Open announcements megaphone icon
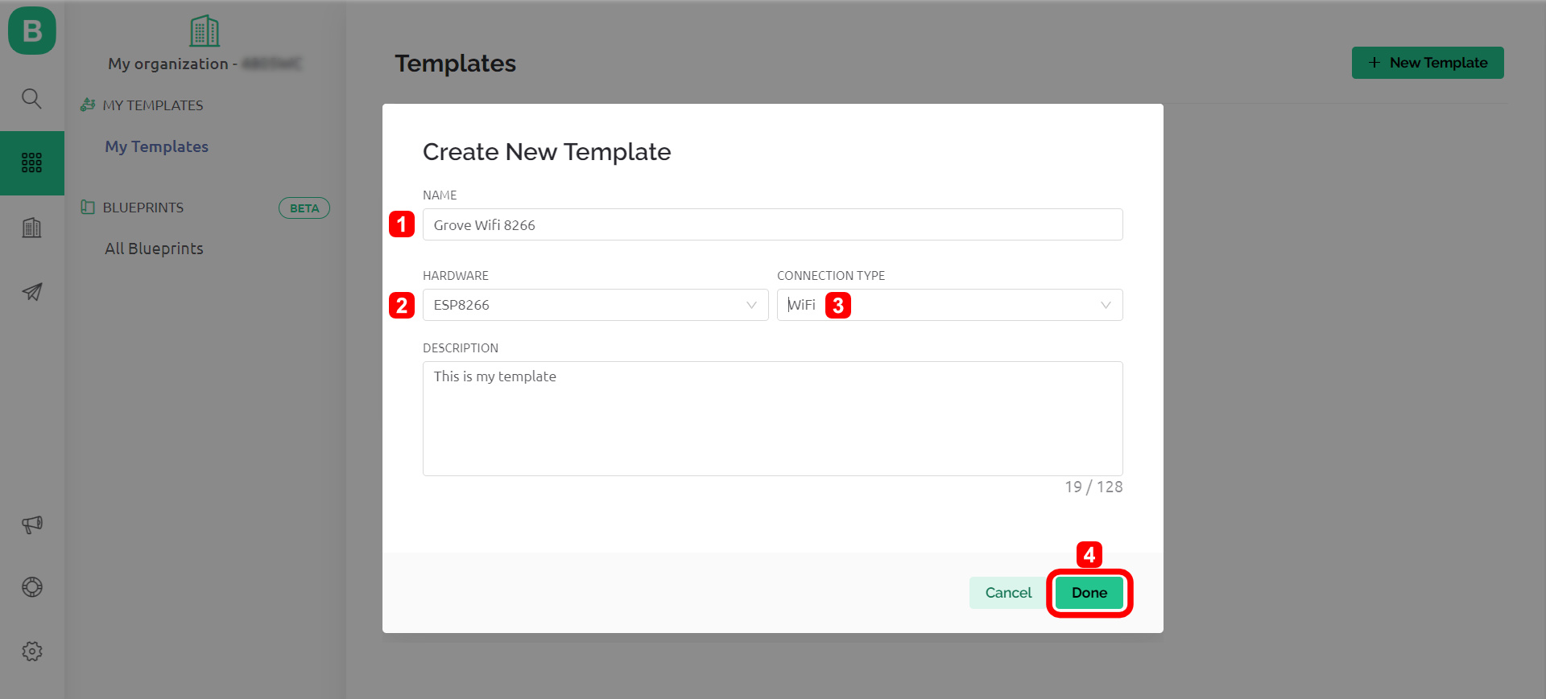The image size is (1546, 699). (31, 524)
